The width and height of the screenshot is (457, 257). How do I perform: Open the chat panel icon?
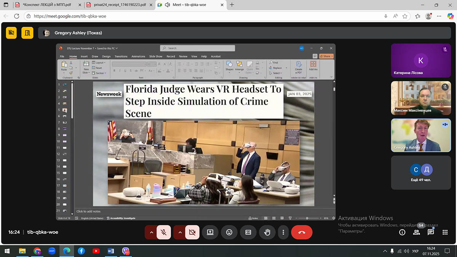pyautogui.click(x=431, y=232)
